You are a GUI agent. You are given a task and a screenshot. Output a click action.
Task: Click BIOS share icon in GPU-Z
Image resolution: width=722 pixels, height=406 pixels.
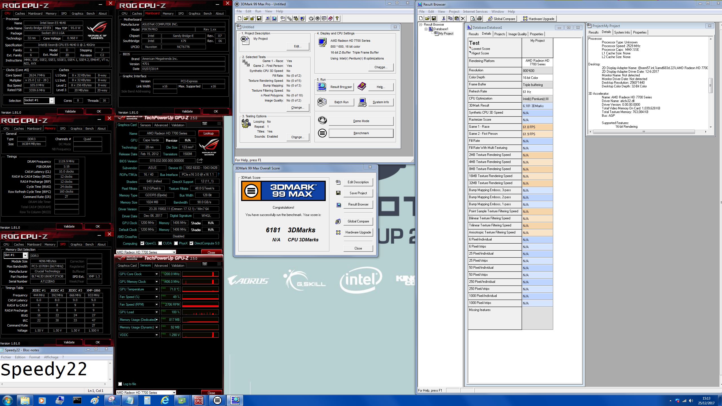[x=200, y=161]
